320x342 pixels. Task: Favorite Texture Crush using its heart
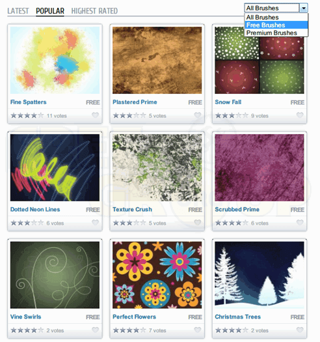point(198,222)
